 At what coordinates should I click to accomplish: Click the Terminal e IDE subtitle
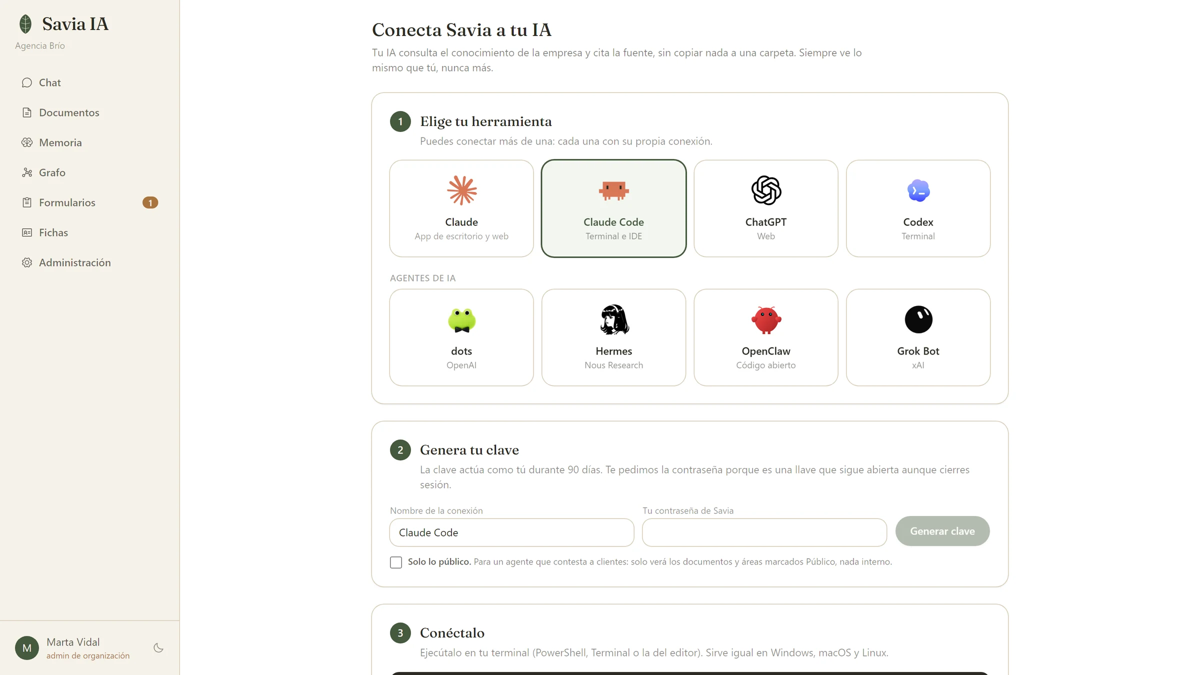click(613, 236)
